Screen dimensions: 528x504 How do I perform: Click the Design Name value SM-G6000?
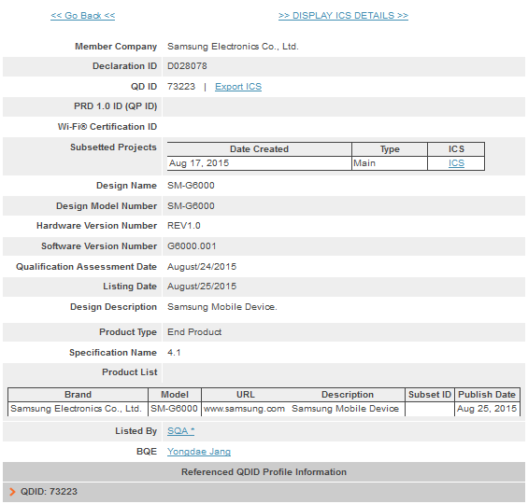pyautogui.click(x=191, y=186)
